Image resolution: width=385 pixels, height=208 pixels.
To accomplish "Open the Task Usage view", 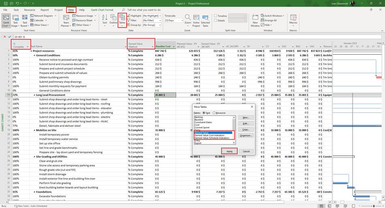I will [15, 21].
